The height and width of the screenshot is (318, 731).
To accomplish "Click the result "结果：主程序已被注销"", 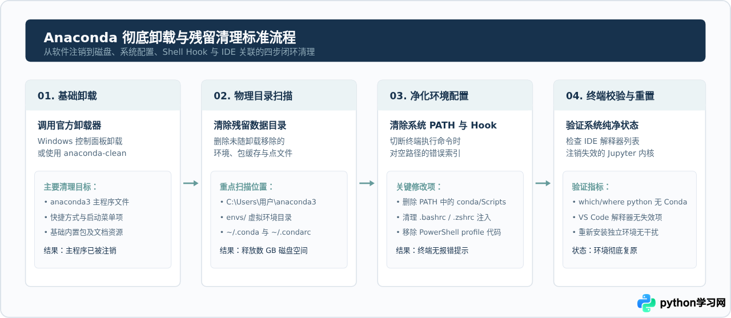I will 80,251.
